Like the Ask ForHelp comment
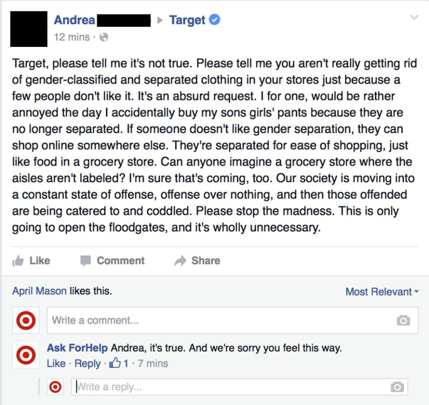 (x=56, y=364)
